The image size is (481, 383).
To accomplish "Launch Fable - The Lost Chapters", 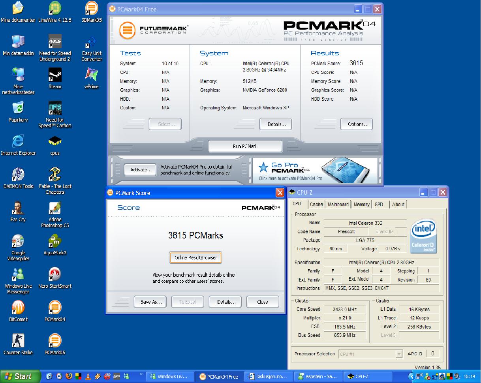I will 55,180.
